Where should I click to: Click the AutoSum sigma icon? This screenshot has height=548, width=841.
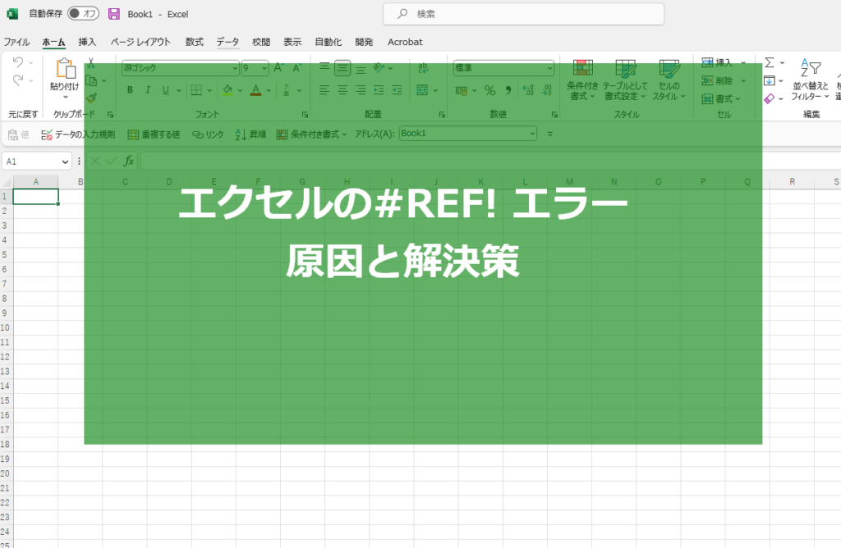[x=769, y=62]
